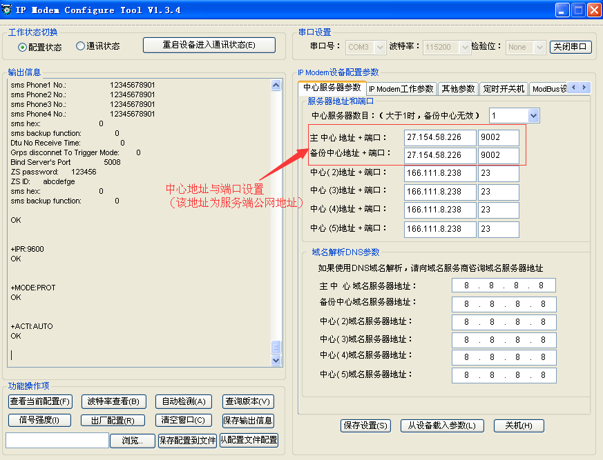Expand the 中心服务器数目 dropdown
This screenshot has width=603, height=460.
coord(533,116)
